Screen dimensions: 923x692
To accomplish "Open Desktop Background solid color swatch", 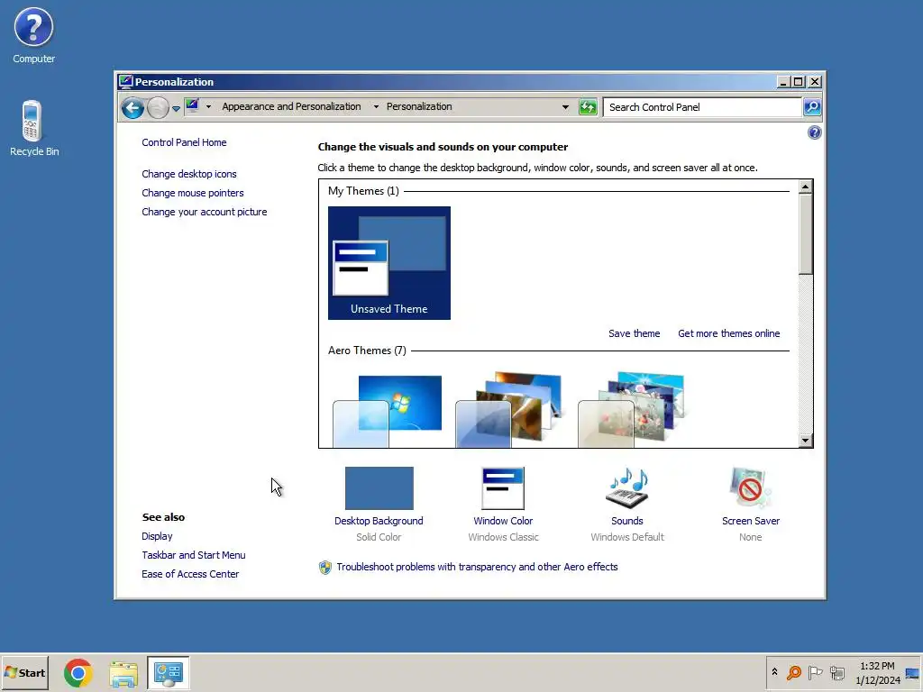I will 379,487.
